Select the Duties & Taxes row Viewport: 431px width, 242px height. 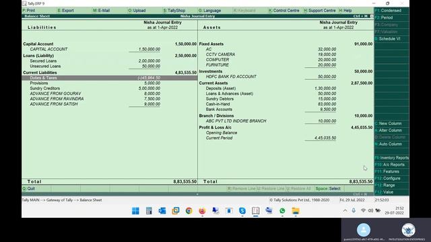[x=109, y=78]
